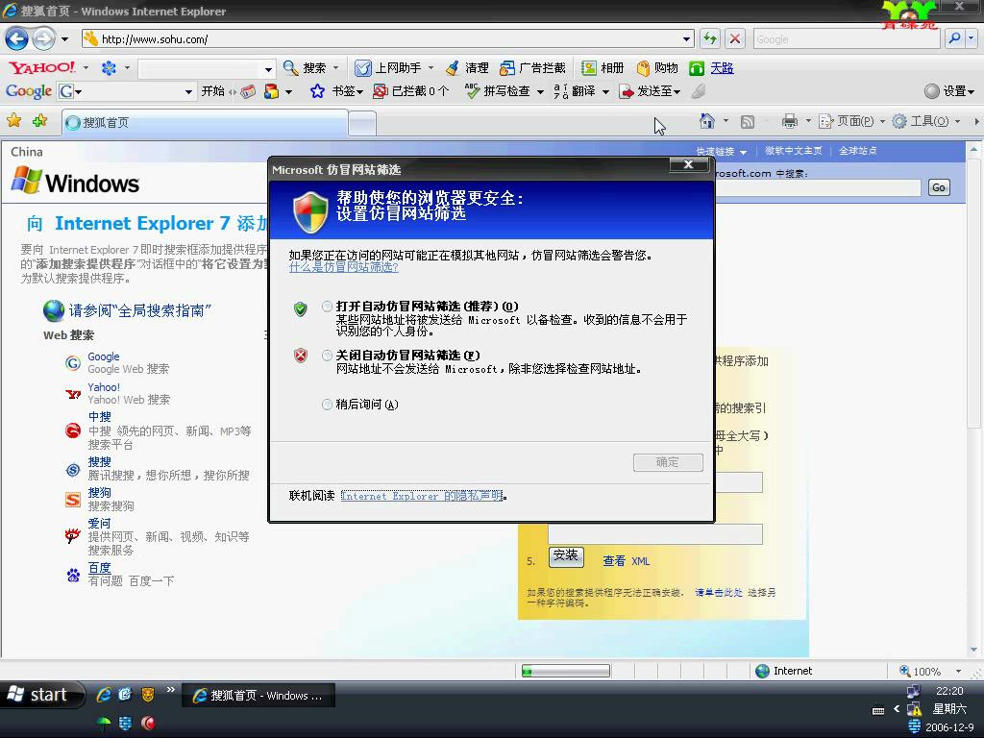Select the 稍后询问 radio option
This screenshot has height=738, width=984.
tap(327, 405)
